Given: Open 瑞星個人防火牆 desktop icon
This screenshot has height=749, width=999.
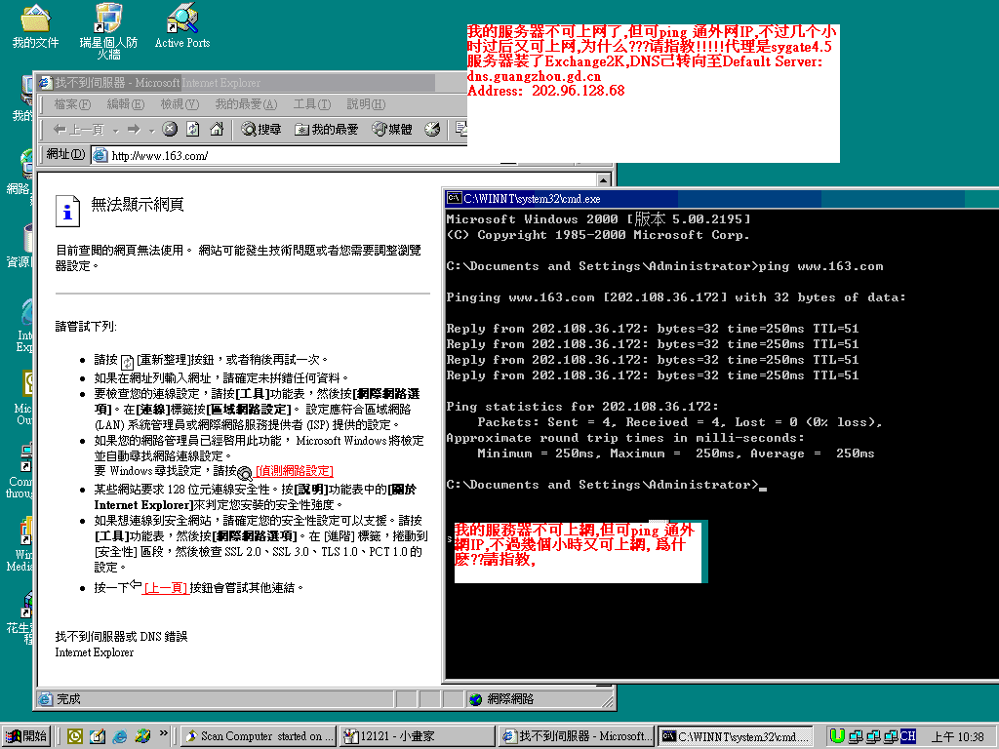Looking at the screenshot, I should (x=108, y=30).
